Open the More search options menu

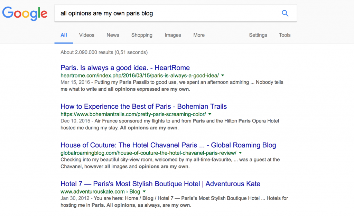[199, 35]
